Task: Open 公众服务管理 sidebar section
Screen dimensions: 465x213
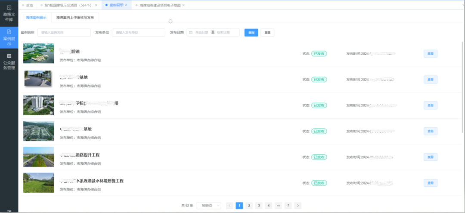Action: click(x=9, y=62)
